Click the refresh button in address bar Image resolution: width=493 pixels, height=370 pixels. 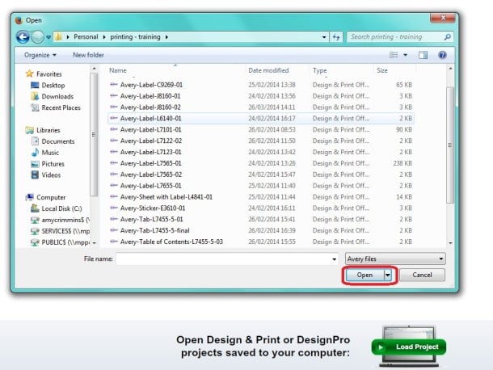coord(336,37)
